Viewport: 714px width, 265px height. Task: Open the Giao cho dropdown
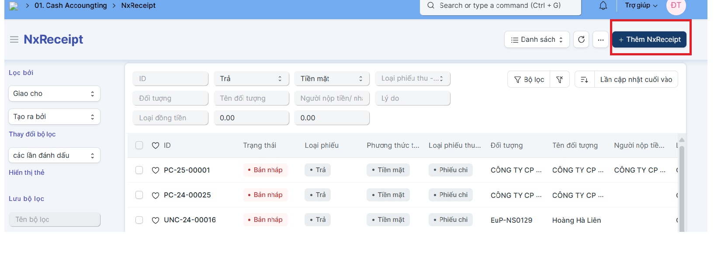[x=54, y=94]
